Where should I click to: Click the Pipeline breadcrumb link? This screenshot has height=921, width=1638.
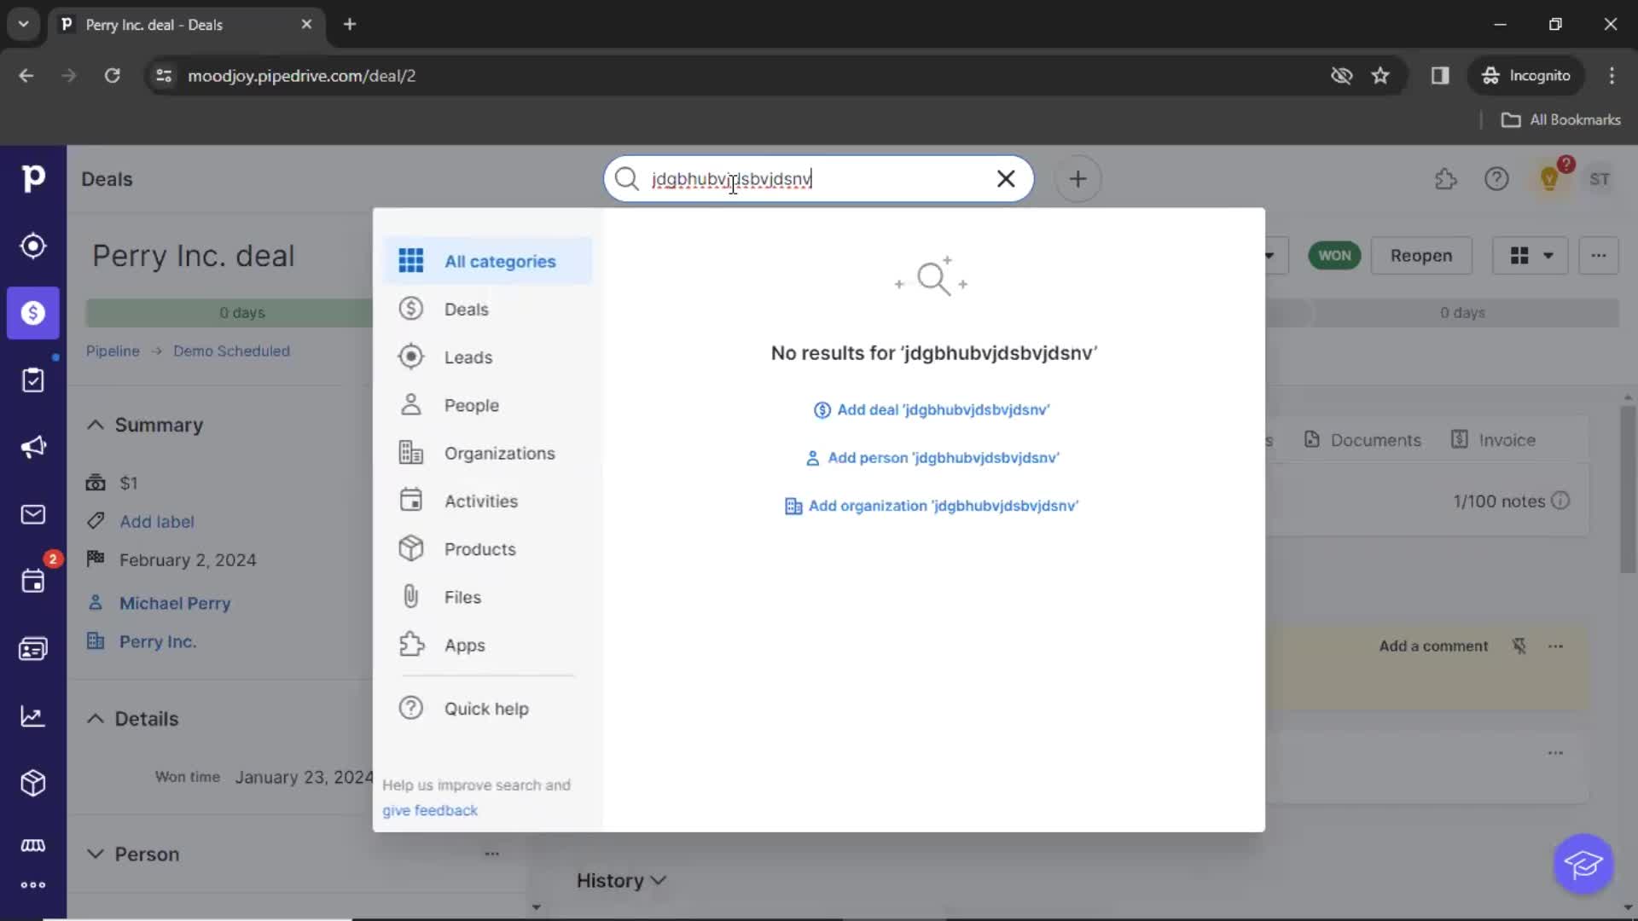(x=113, y=351)
